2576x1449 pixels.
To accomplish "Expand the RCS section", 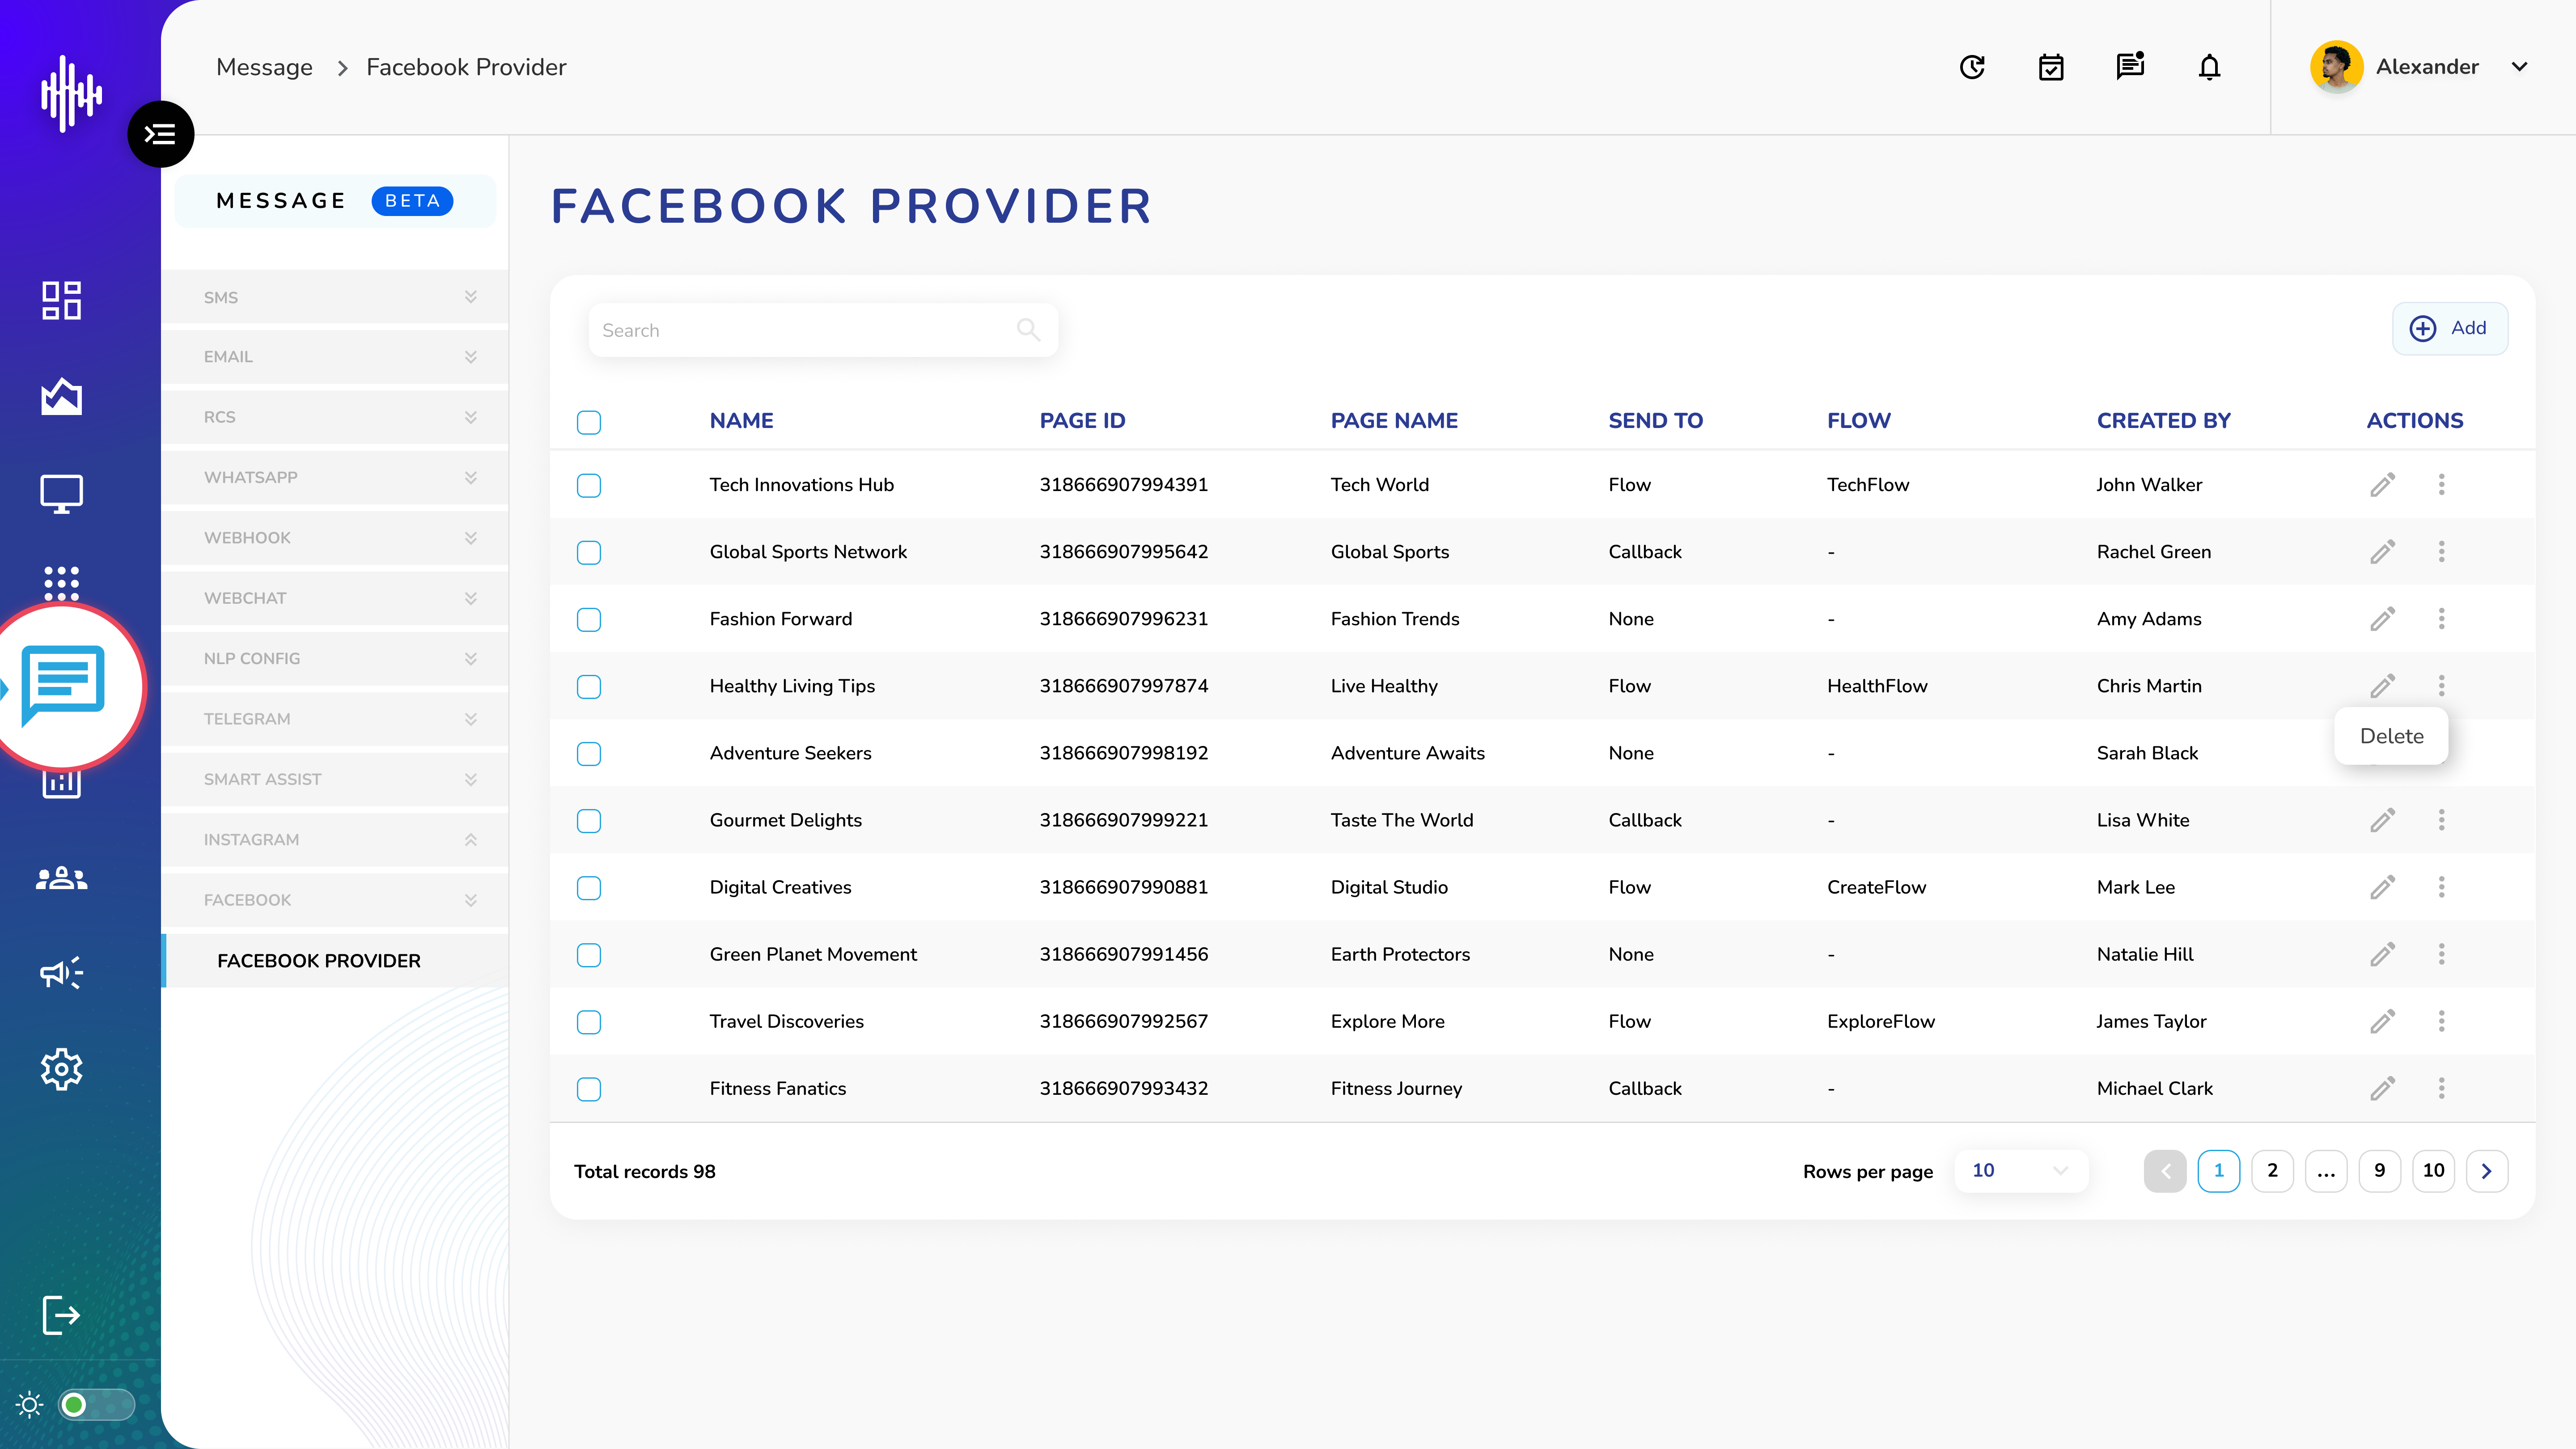I will tap(335, 417).
